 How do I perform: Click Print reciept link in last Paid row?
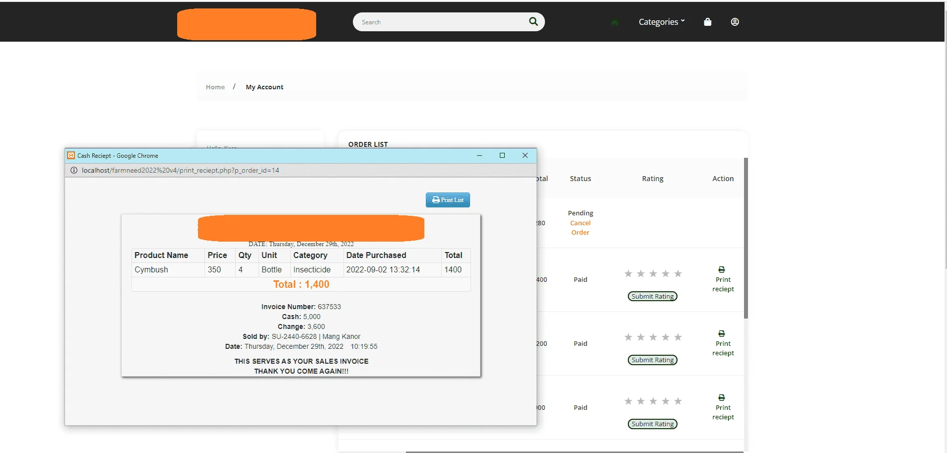[723, 412]
